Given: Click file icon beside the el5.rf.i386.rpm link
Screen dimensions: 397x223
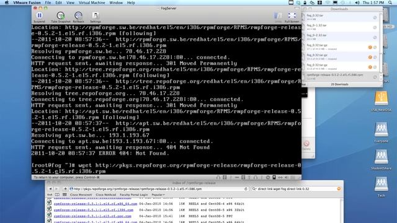Looking at the screenshot, I should coord(49,209).
